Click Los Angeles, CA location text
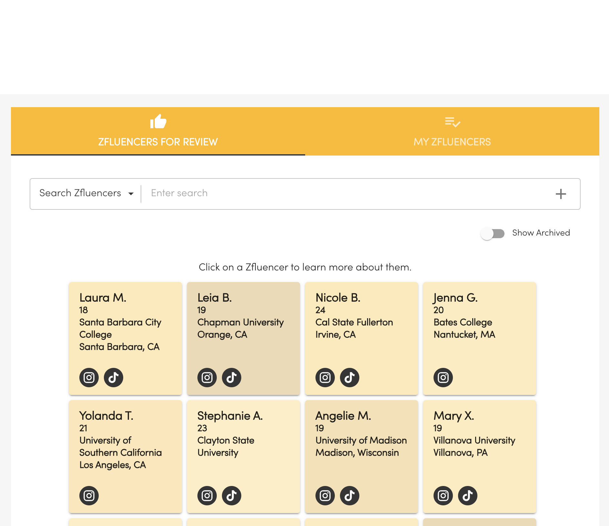This screenshot has height=526, width=609. [x=113, y=465]
